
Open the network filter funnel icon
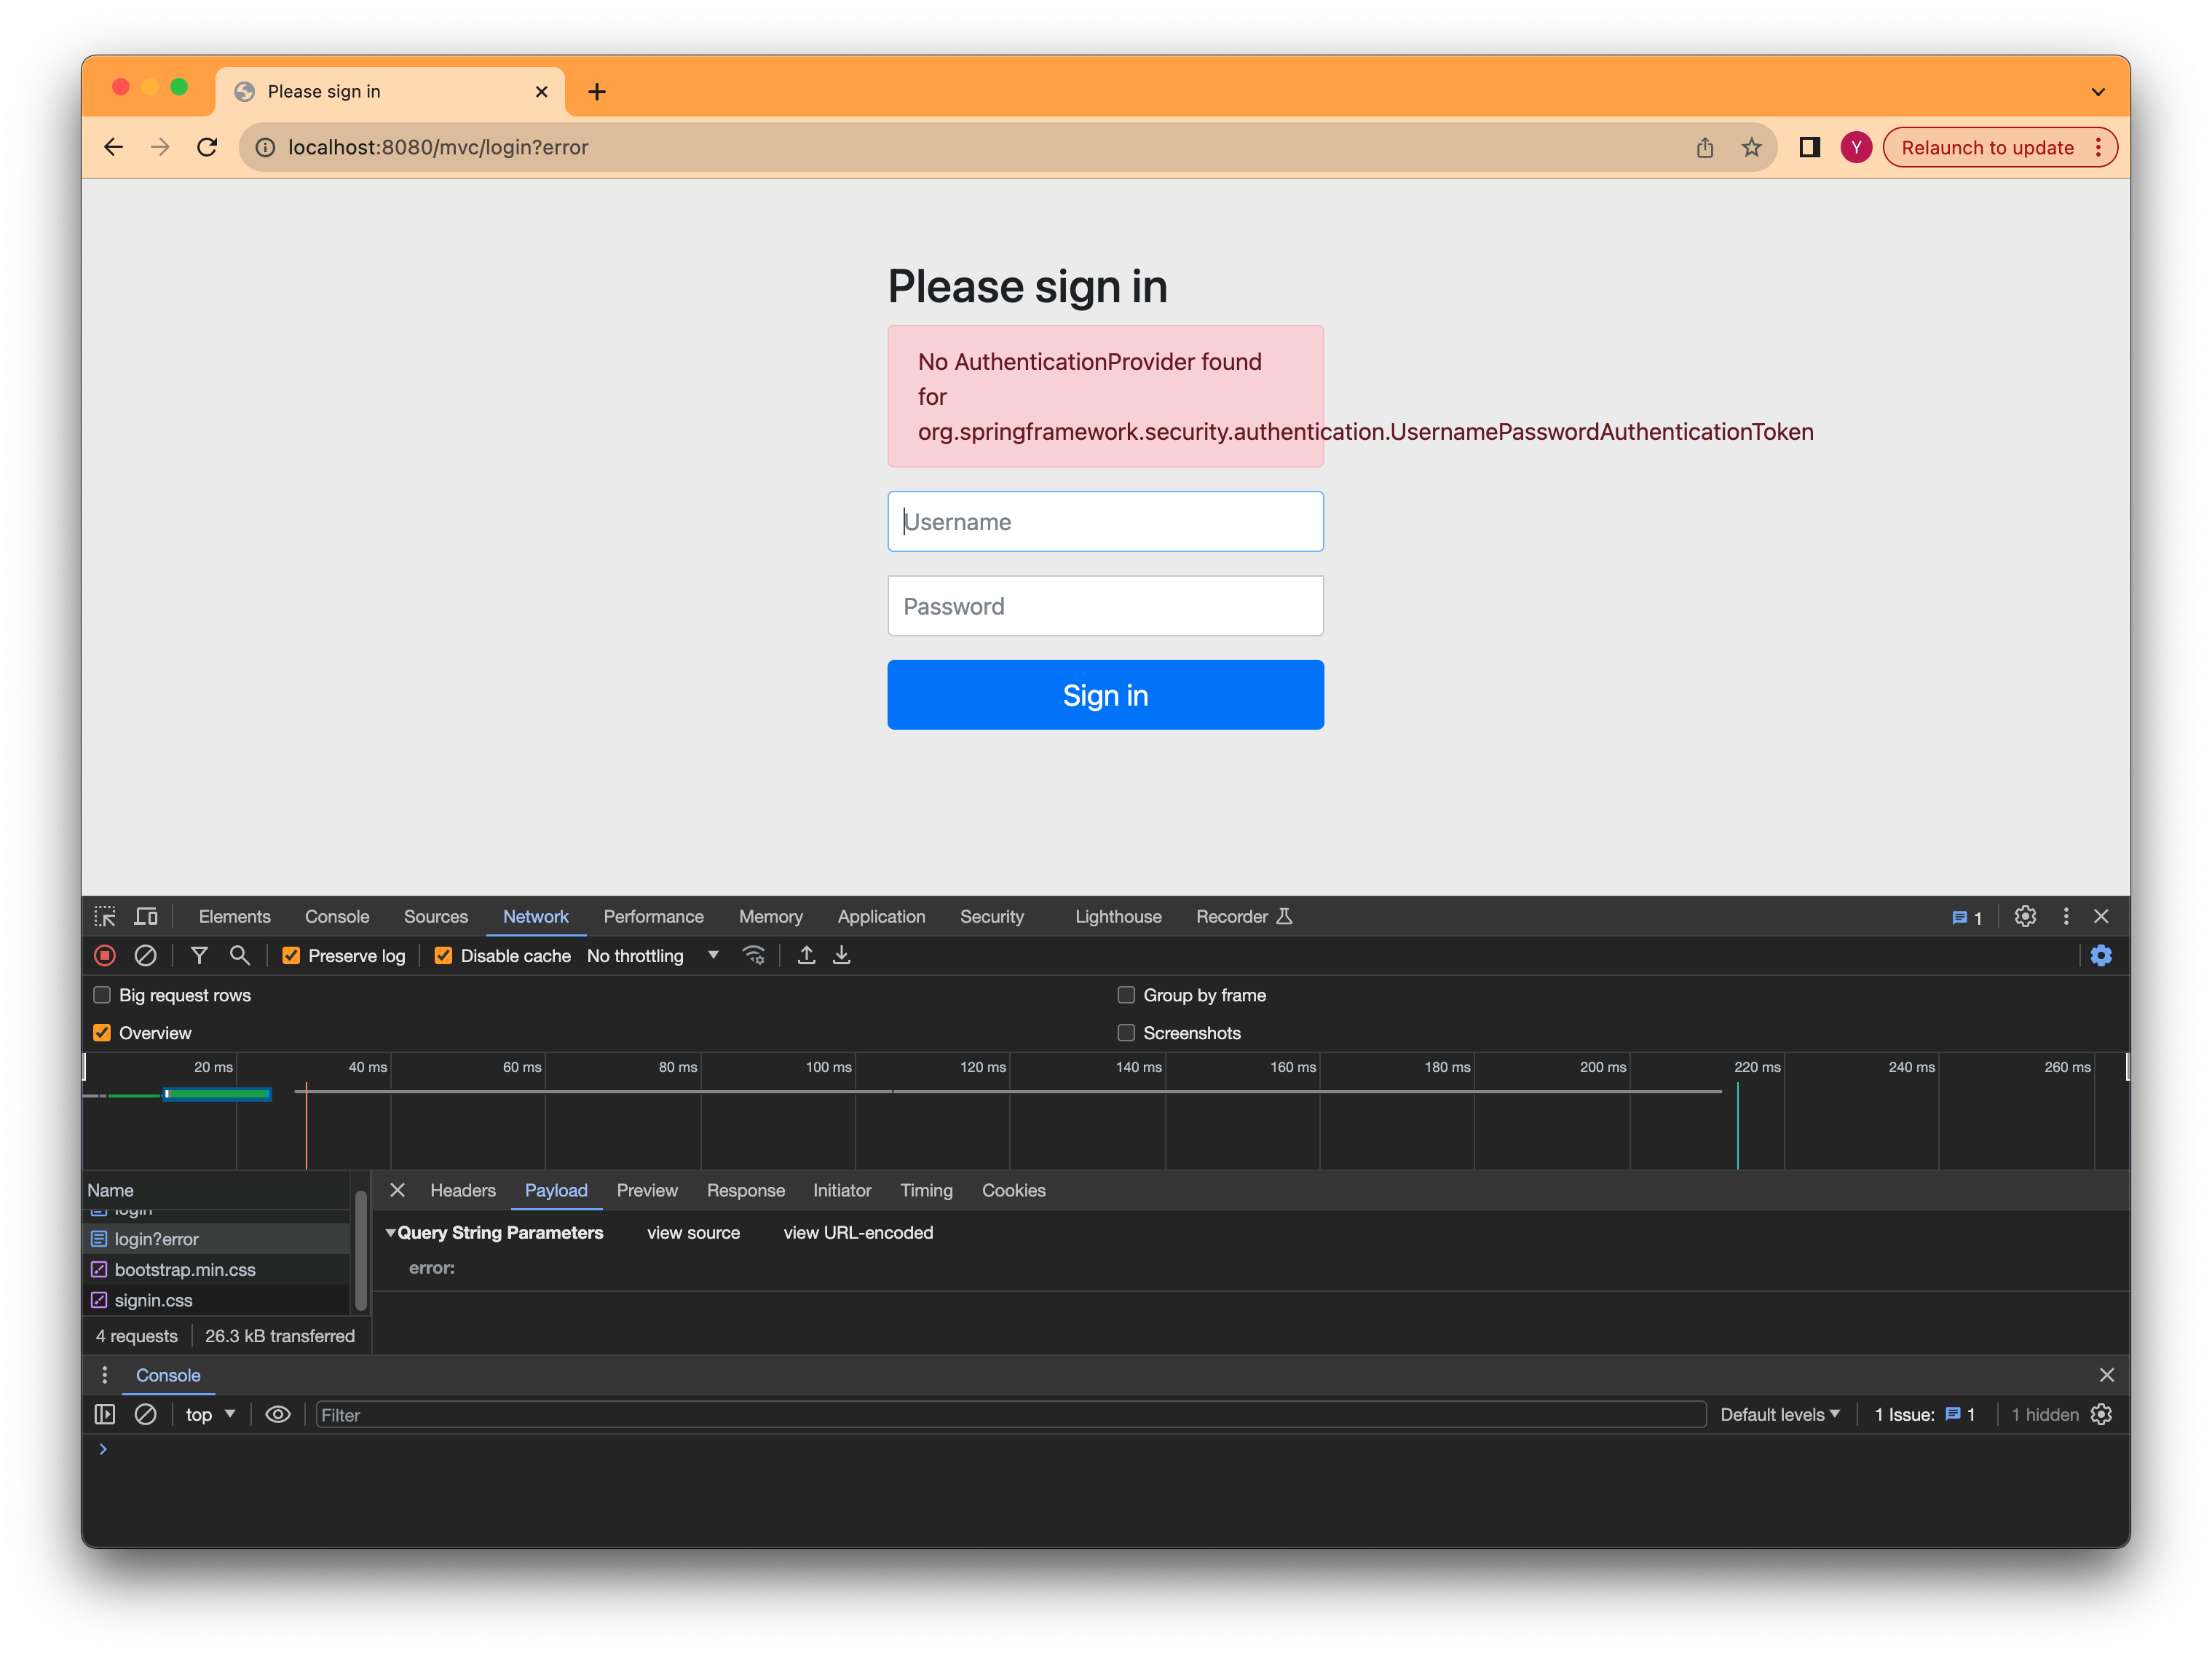[x=199, y=955]
